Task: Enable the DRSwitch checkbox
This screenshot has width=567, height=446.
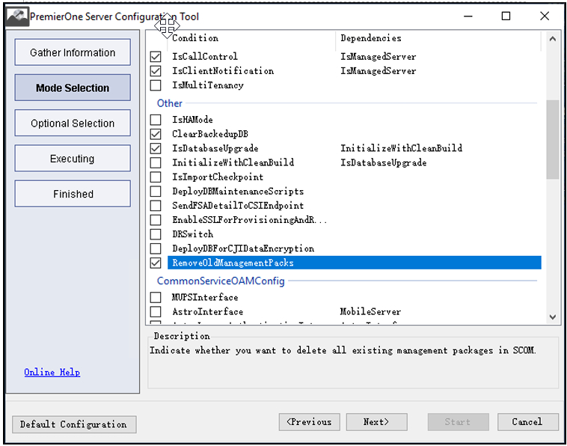Action: (x=156, y=234)
